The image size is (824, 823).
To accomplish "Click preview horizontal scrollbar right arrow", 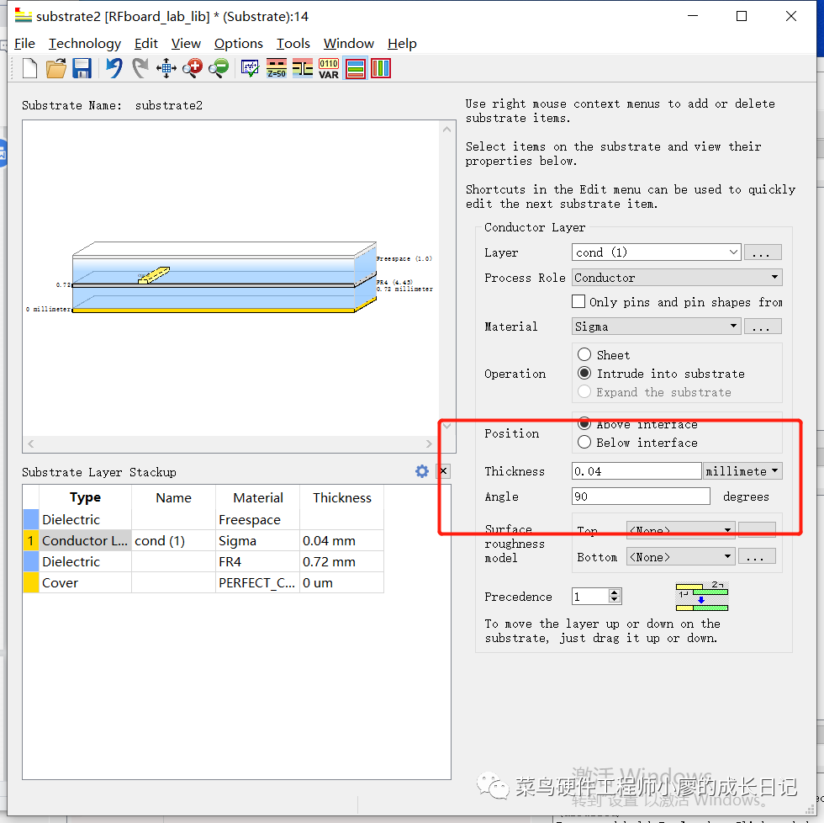I will pyautogui.click(x=429, y=443).
